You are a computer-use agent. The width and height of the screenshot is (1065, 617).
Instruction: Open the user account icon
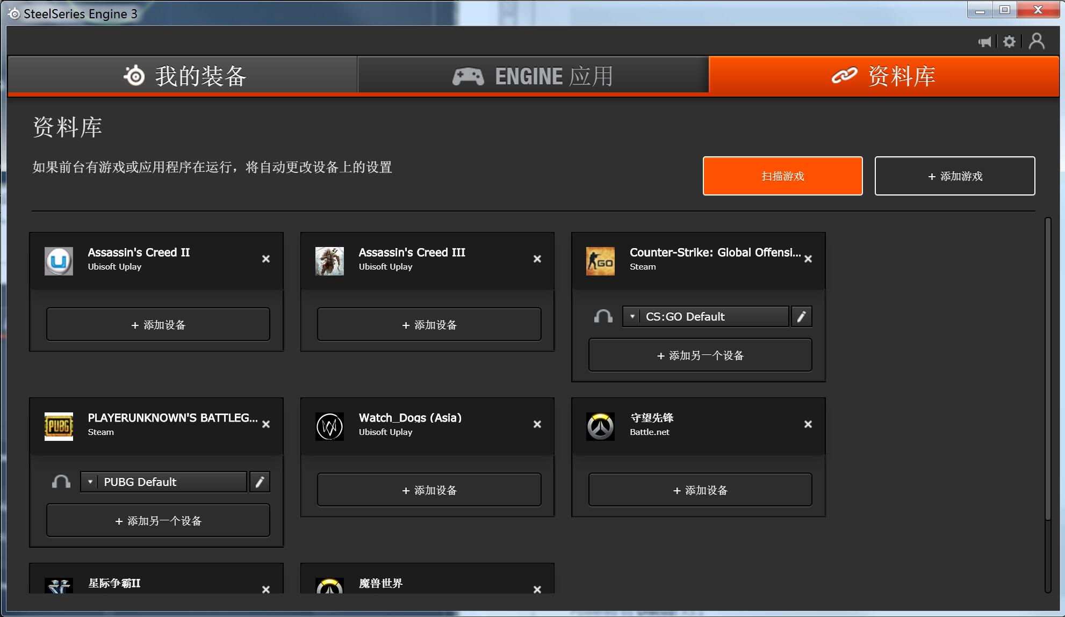[x=1037, y=41]
